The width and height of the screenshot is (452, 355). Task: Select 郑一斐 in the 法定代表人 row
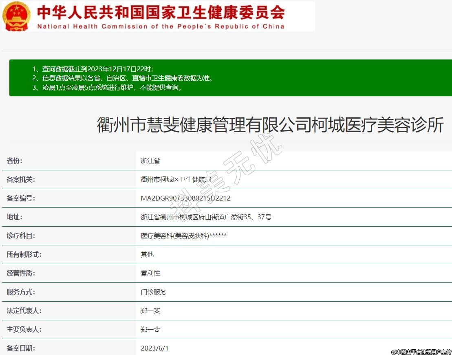(x=150, y=311)
